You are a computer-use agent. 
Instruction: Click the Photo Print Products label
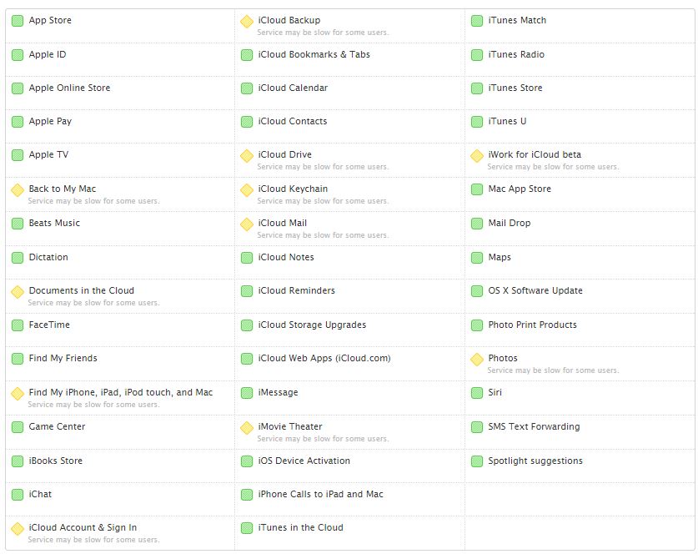[x=532, y=325]
